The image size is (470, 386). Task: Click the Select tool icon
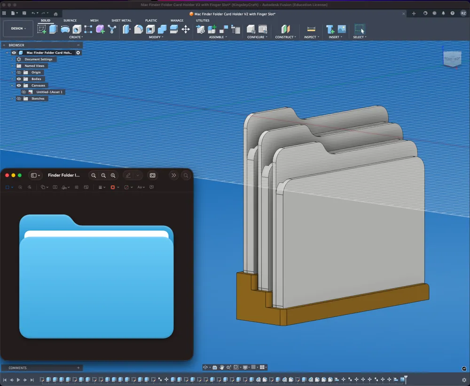click(x=360, y=29)
